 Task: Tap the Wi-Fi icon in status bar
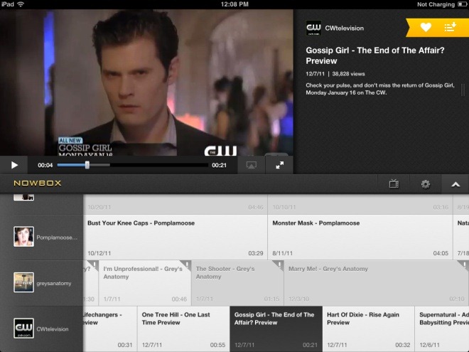click(21, 4)
